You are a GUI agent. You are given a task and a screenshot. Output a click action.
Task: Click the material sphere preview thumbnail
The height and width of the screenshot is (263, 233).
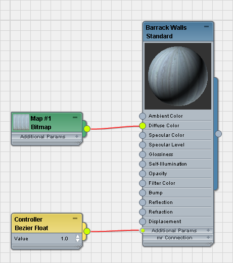coord(178,76)
